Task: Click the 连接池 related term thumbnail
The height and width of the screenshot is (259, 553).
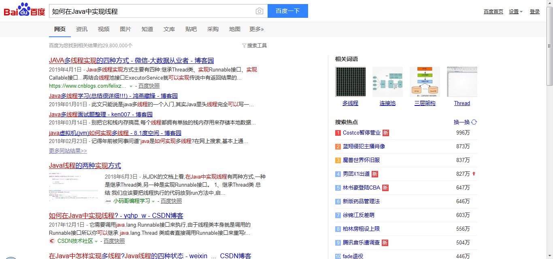Action: pos(388,82)
